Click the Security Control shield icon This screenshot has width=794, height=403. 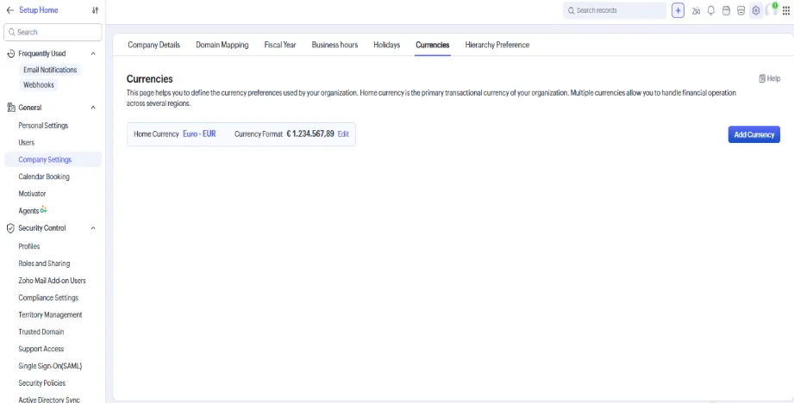click(10, 228)
